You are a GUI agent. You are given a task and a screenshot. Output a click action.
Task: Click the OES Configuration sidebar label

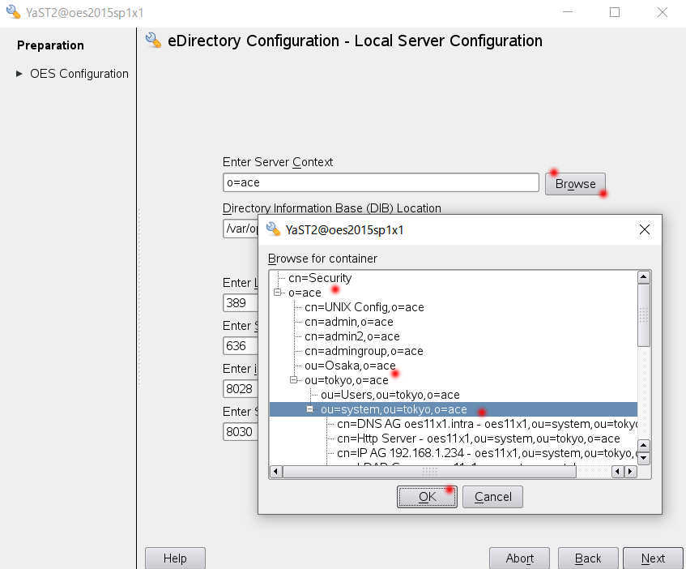79,74
